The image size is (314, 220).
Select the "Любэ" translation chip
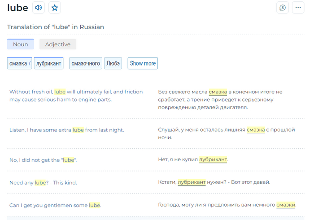pos(113,63)
